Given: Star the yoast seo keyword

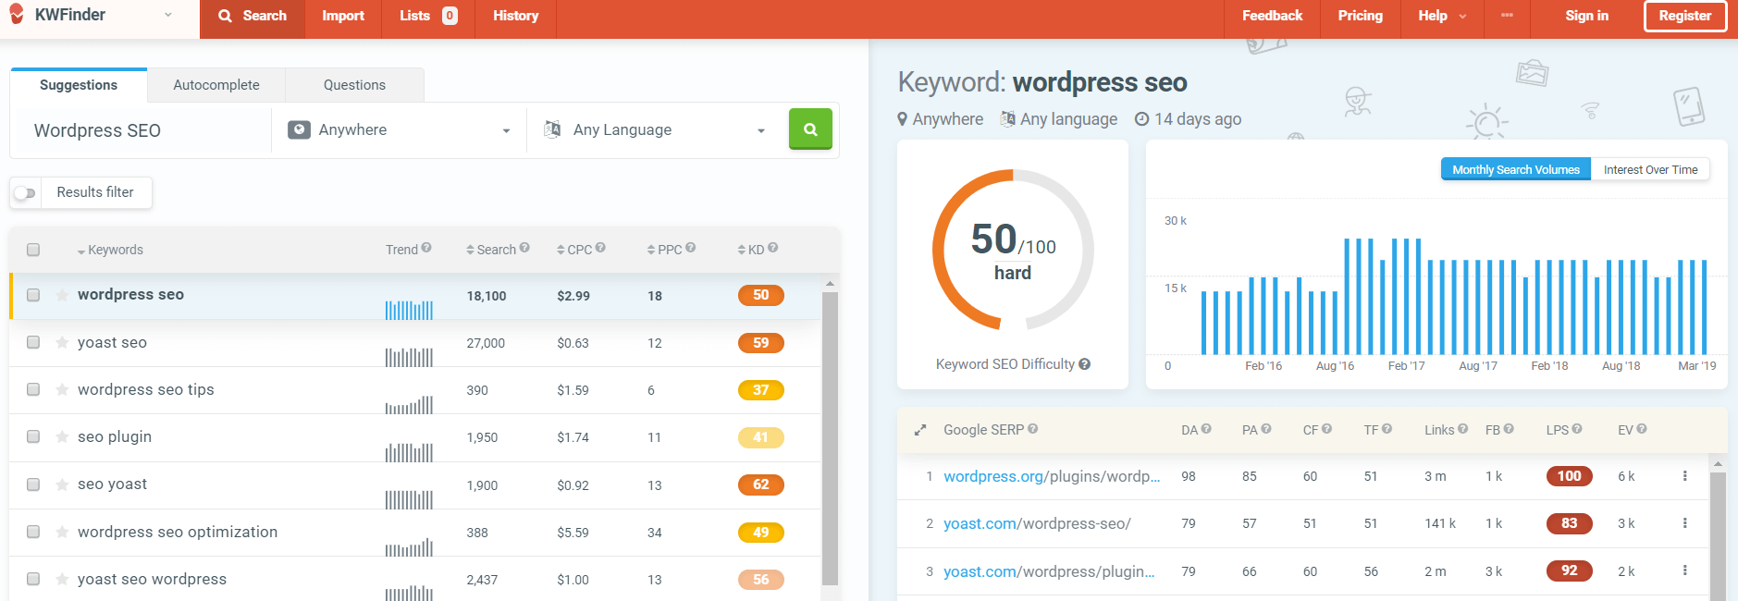Looking at the screenshot, I should (62, 342).
